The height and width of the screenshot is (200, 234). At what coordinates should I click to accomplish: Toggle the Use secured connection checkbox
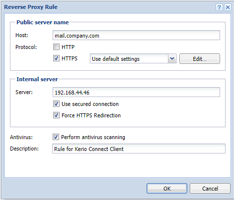pyautogui.click(x=56, y=104)
